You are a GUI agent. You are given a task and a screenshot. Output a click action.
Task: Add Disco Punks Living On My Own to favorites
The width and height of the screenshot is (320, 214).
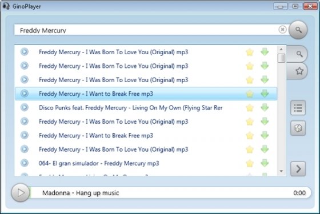click(x=250, y=108)
